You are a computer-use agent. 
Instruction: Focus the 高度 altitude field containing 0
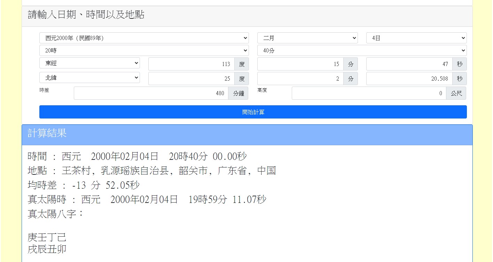click(x=369, y=93)
